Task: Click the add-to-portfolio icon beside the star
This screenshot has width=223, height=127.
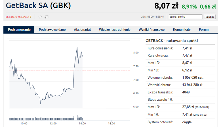Action: 47,17
